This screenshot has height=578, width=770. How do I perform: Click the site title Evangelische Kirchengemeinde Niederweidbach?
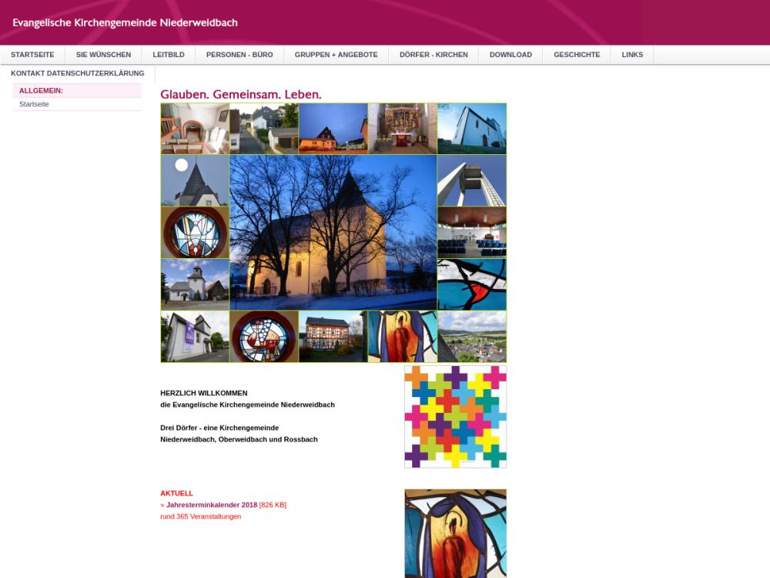click(x=125, y=22)
